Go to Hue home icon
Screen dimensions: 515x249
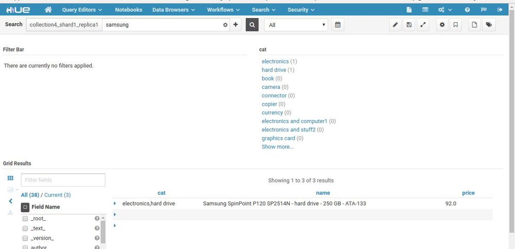[48, 10]
